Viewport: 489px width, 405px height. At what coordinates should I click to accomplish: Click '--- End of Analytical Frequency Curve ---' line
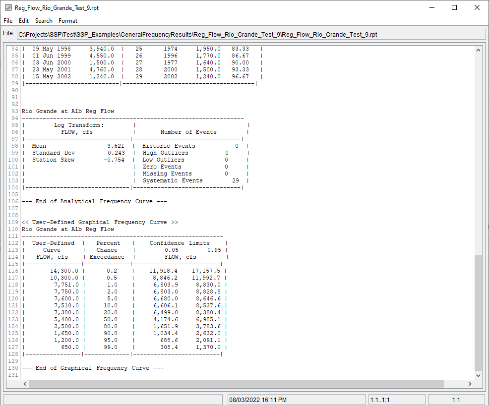pos(94,201)
